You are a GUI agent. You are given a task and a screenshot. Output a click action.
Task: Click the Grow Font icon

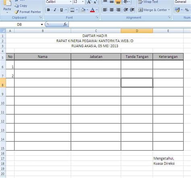89,2
